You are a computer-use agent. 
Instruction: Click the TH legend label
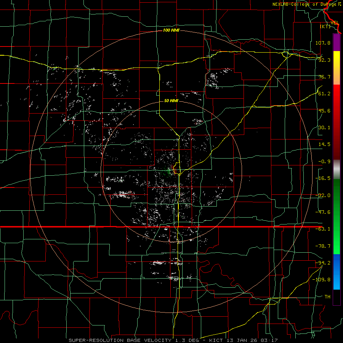click(327, 297)
